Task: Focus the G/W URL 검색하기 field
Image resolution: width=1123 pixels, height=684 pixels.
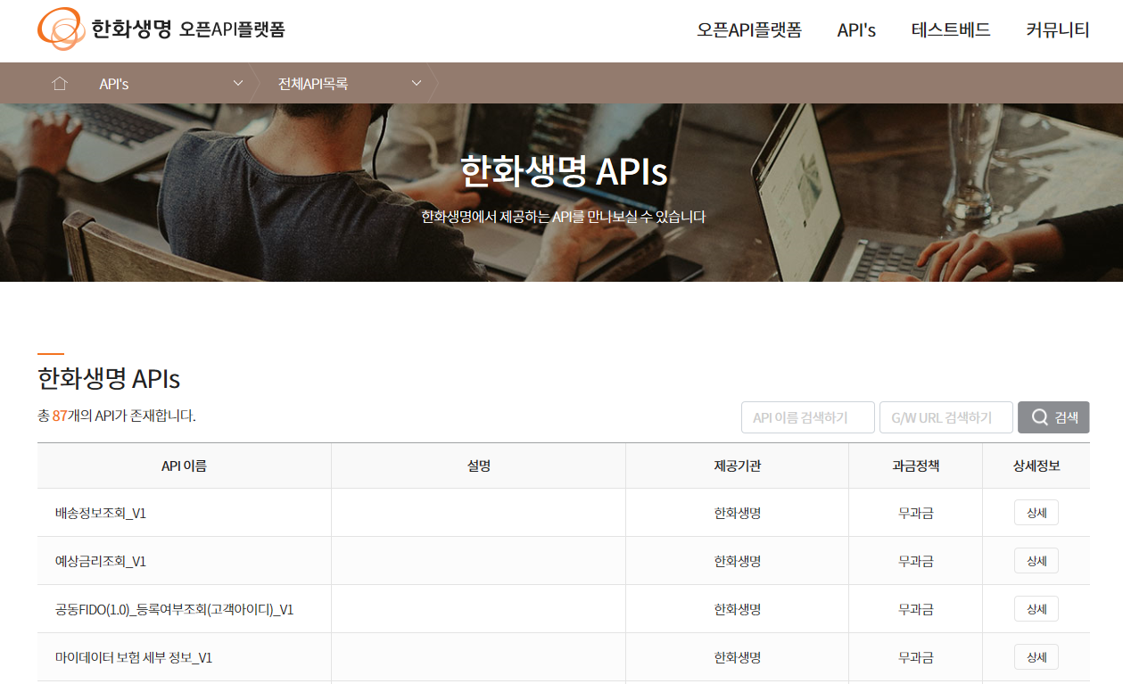Action: coord(946,417)
